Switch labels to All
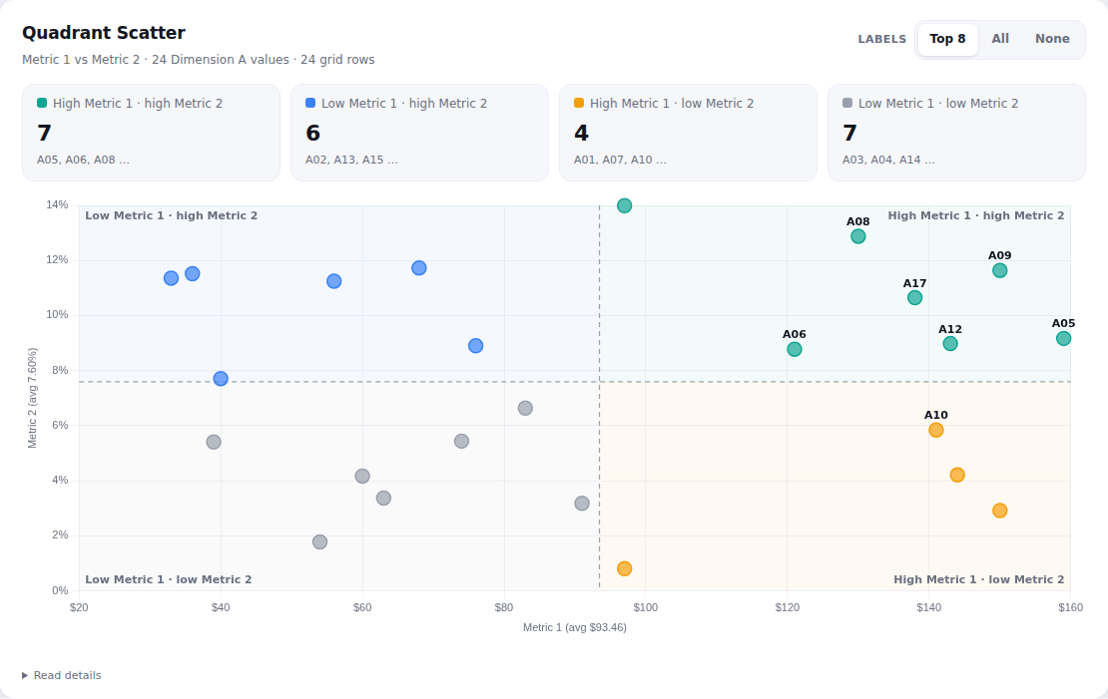 point(1000,39)
